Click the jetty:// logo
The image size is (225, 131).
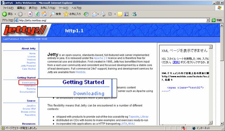click(25, 30)
